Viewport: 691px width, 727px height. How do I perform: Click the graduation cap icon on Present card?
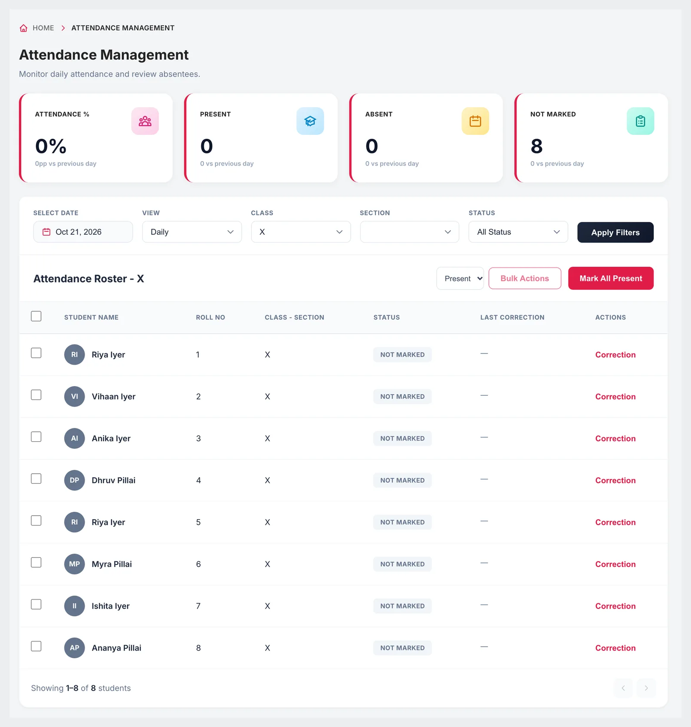tap(310, 121)
